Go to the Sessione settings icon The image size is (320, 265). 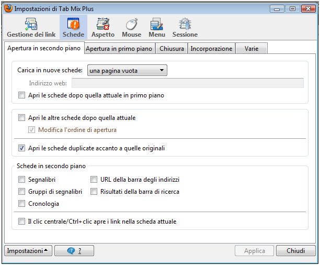click(x=185, y=27)
